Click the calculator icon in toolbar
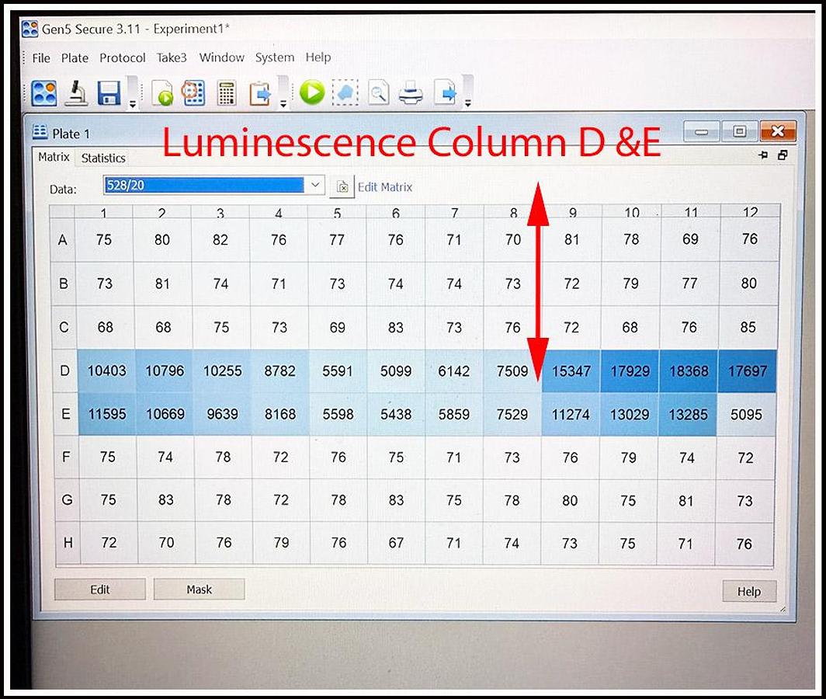 pos(226,93)
